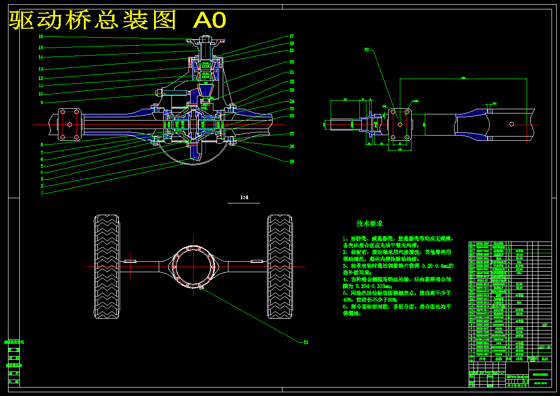This screenshot has height=396, width=560.
Task: Select part callout number 7
Action: click(42, 153)
